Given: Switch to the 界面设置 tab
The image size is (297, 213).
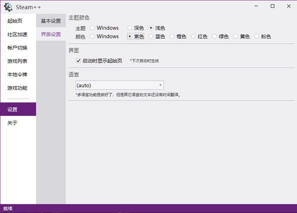Looking at the screenshot, I should [51, 35].
